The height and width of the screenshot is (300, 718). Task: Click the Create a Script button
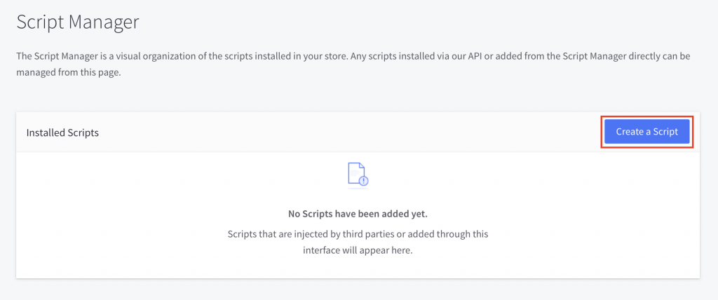[646, 132]
